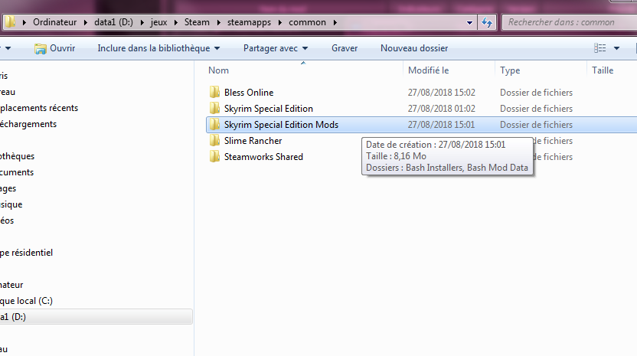Click the Graver toolbar button

click(x=345, y=48)
